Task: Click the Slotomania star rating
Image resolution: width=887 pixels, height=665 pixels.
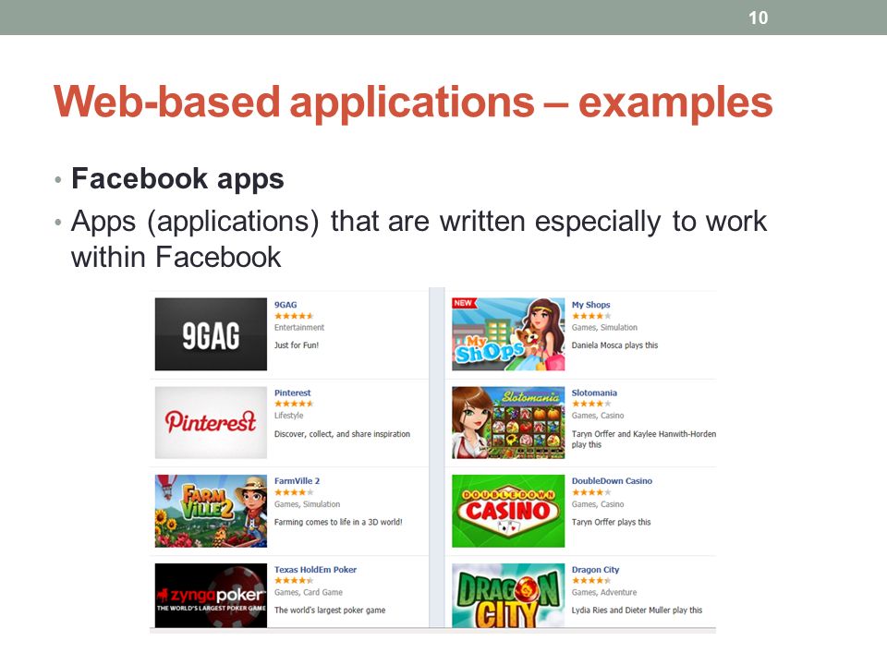Action: [591, 404]
